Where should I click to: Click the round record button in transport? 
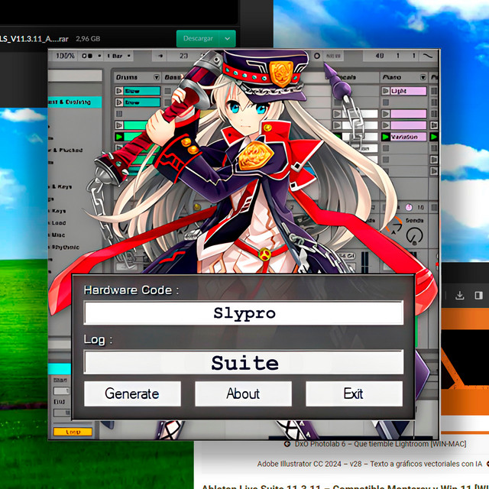[316, 56]
